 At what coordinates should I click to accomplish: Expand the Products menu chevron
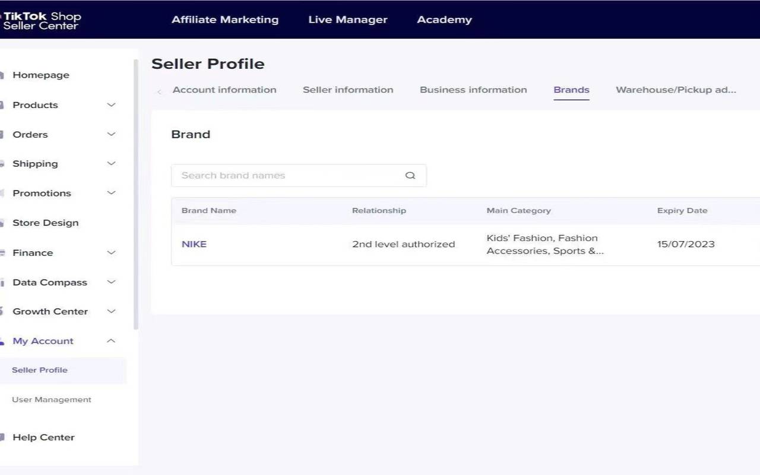(111, 105)
